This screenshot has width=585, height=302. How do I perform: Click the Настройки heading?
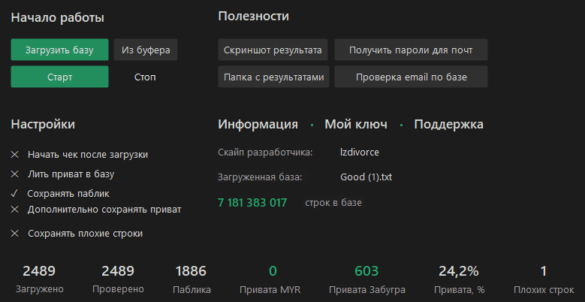(43, 124)
